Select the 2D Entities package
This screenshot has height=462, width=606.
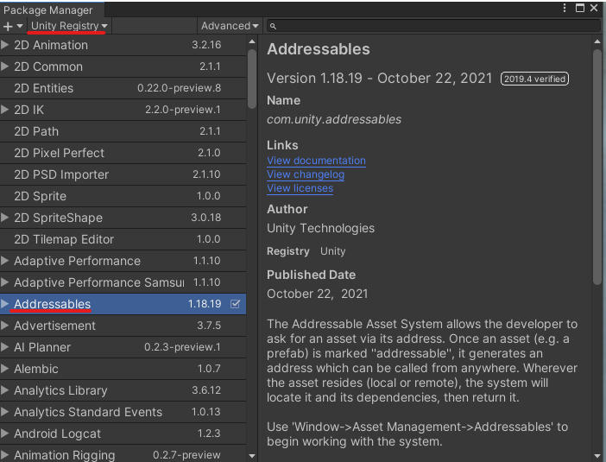click(x=123, y=88)
